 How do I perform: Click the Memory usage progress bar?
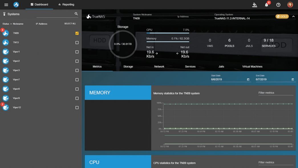pos(168,42)
